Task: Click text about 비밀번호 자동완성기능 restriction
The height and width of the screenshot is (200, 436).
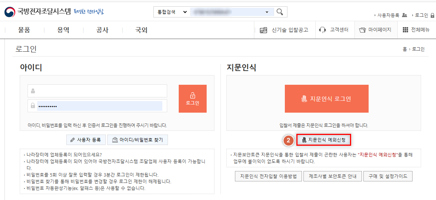Action: point(86,188)
